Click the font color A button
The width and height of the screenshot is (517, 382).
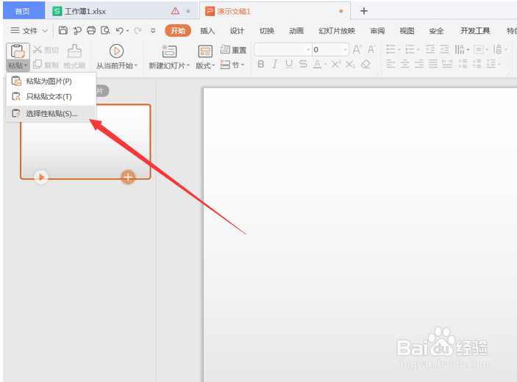coord(317,64)
